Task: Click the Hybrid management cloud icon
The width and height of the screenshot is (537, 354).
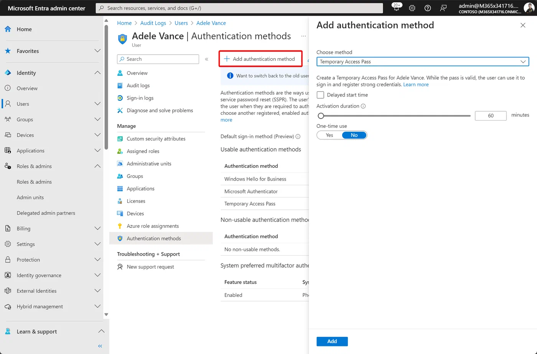Action: (8, 307)
